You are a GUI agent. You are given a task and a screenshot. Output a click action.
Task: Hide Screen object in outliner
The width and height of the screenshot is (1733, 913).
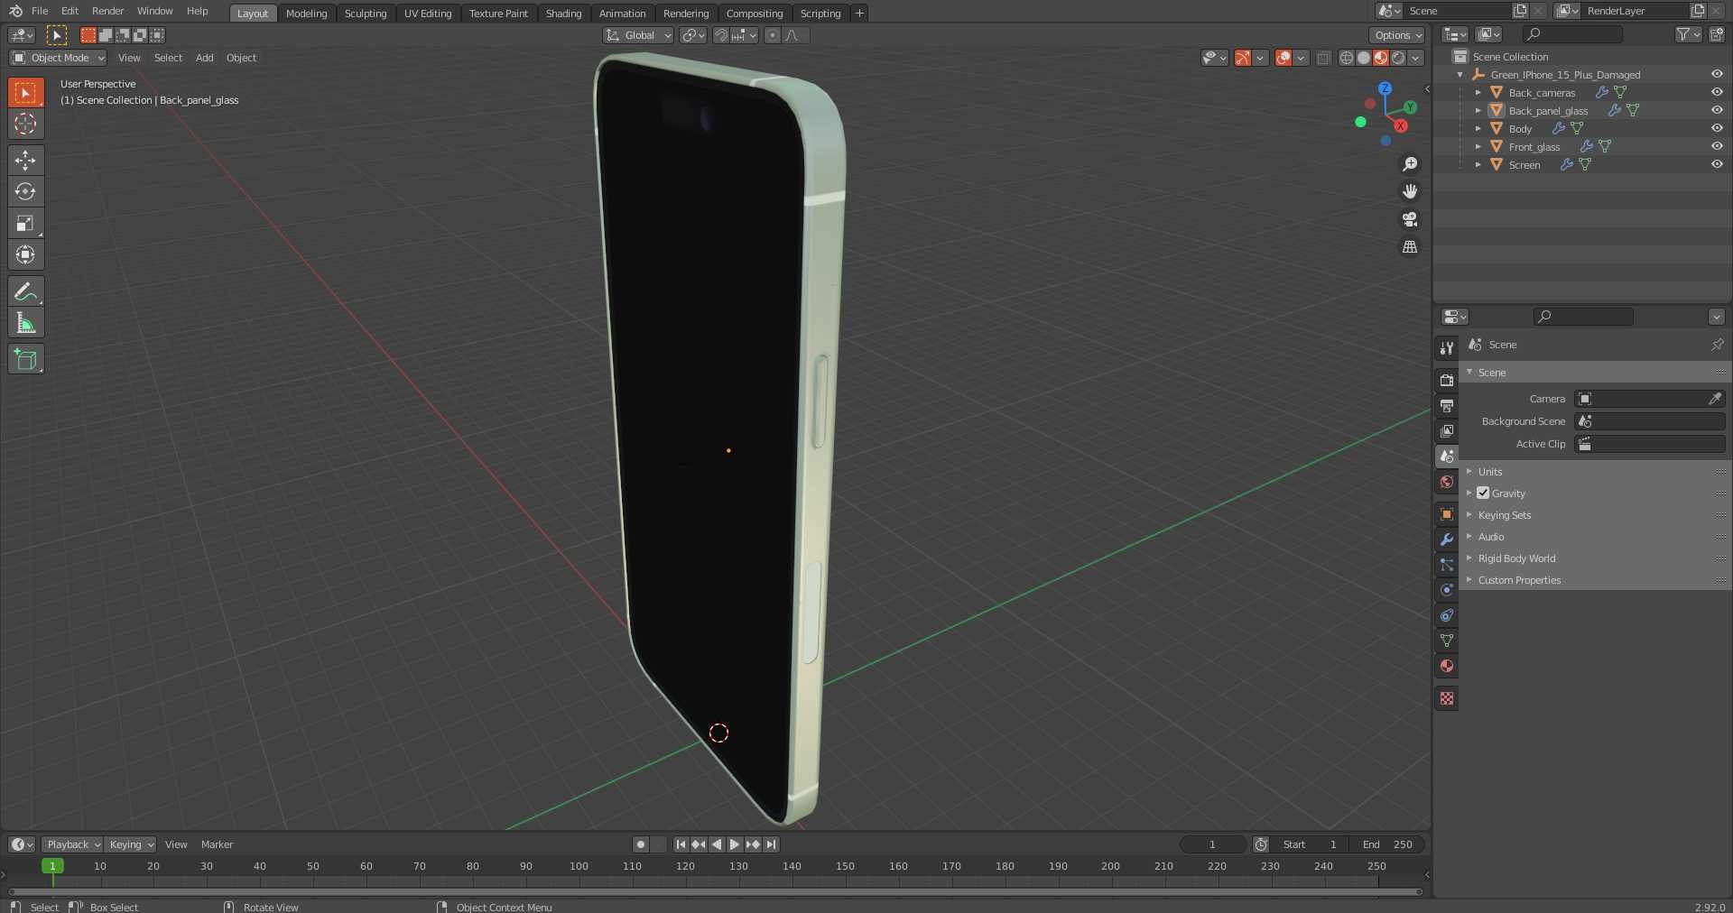pos(1717,164)
